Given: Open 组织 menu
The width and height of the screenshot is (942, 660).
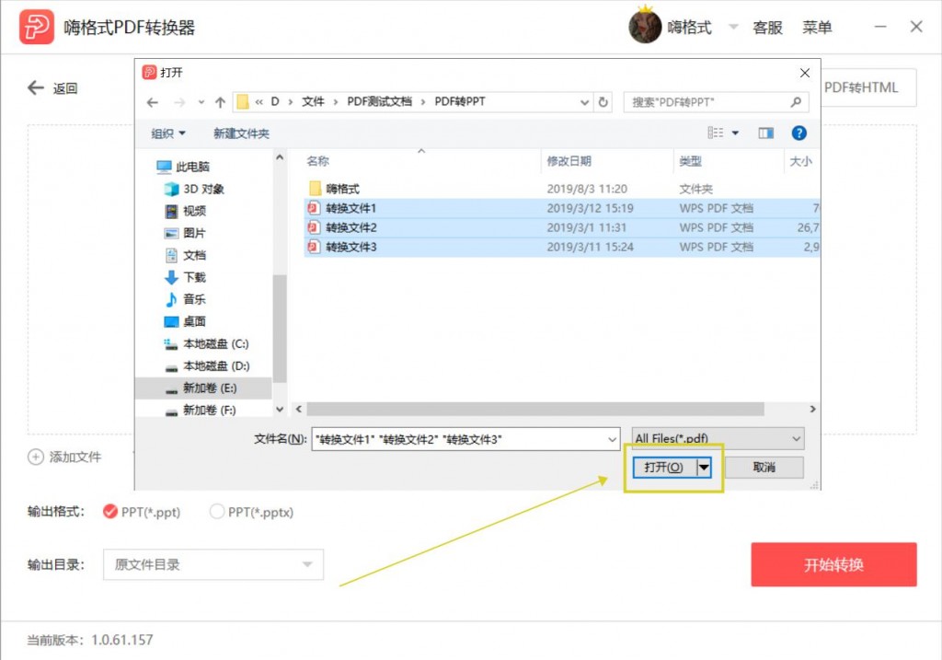Looking at the screenshot, I should coord(168,133).
